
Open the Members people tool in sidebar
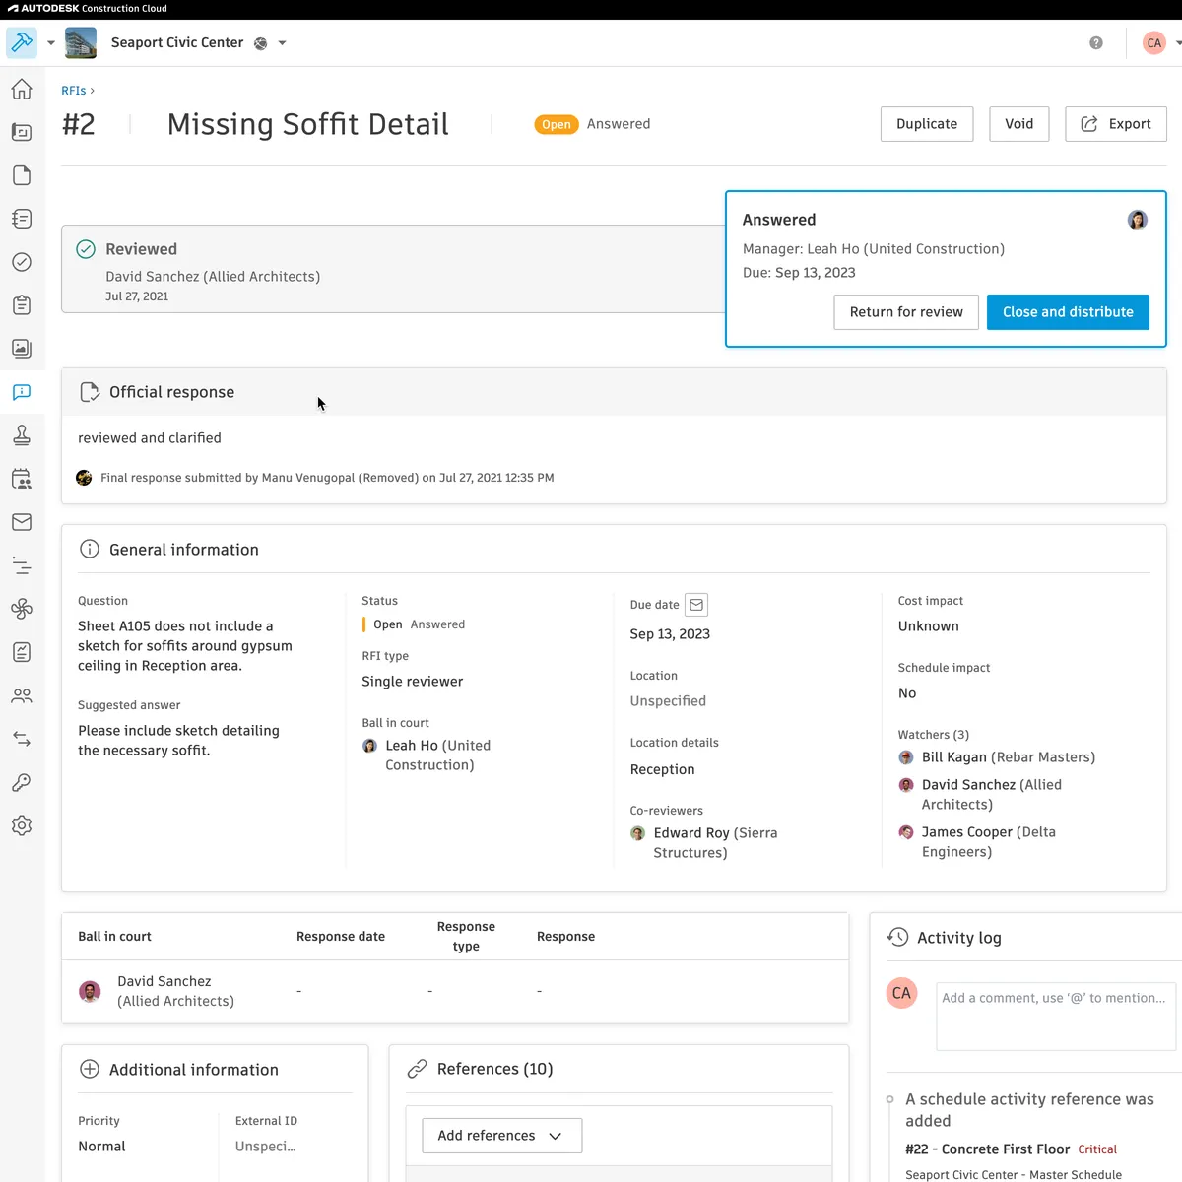(x=22, y=695)
